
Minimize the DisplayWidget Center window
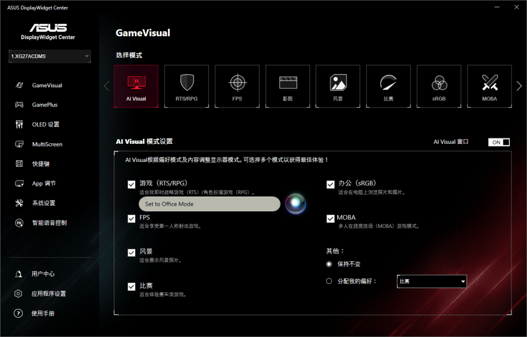pyautogui.click(x=497, y=7)
